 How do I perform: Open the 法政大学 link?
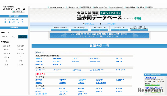point(56,61)
